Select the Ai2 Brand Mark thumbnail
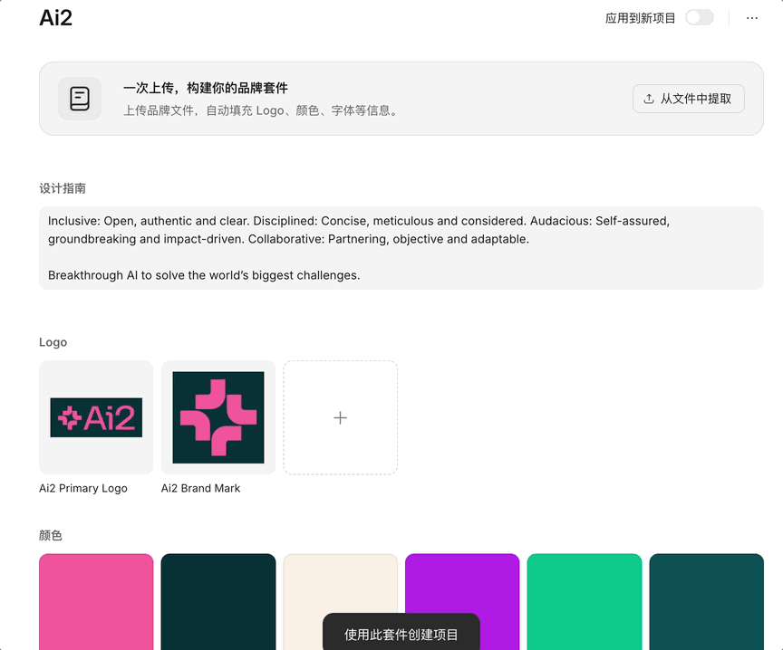Image resolution: width=783 pixels, height=650 pixels. [x=218, y=417]
